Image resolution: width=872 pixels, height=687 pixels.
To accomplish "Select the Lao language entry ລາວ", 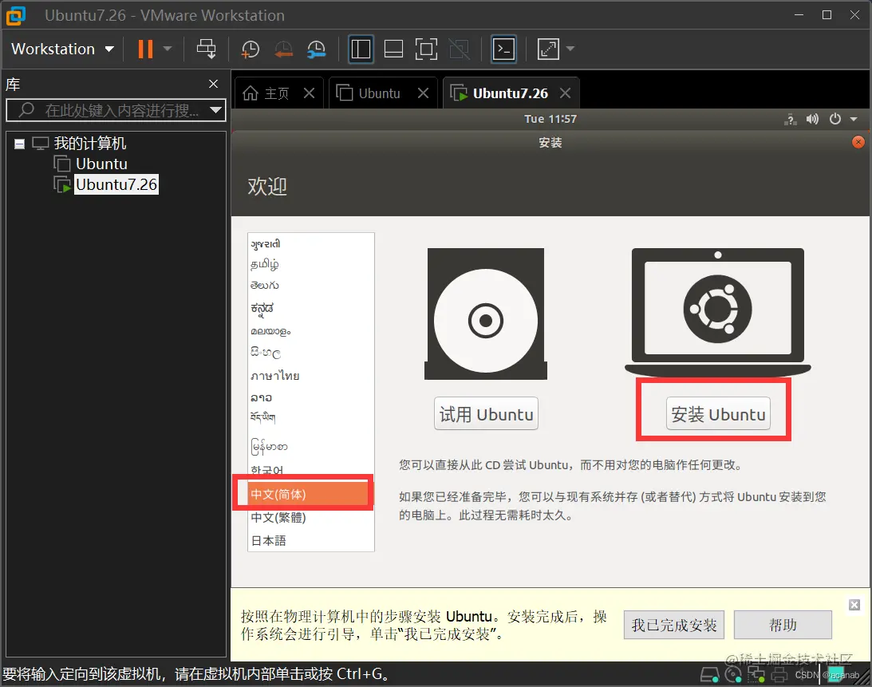I will (261, 397).
